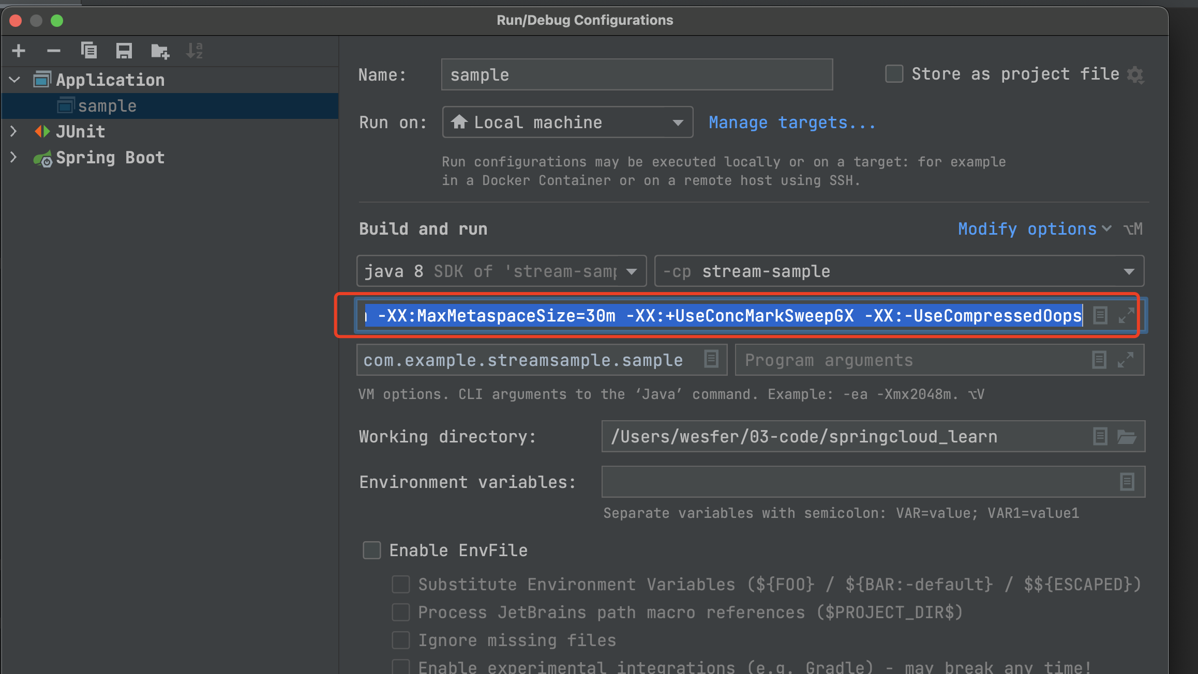
Task: Enable Store as project file checkbox
Action: click(894, 74)
